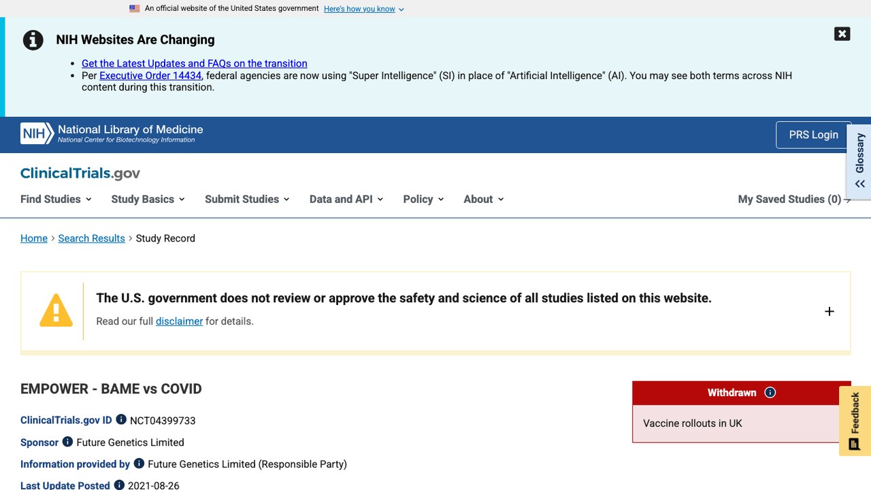Click the PRS Login button

(813, 135)
